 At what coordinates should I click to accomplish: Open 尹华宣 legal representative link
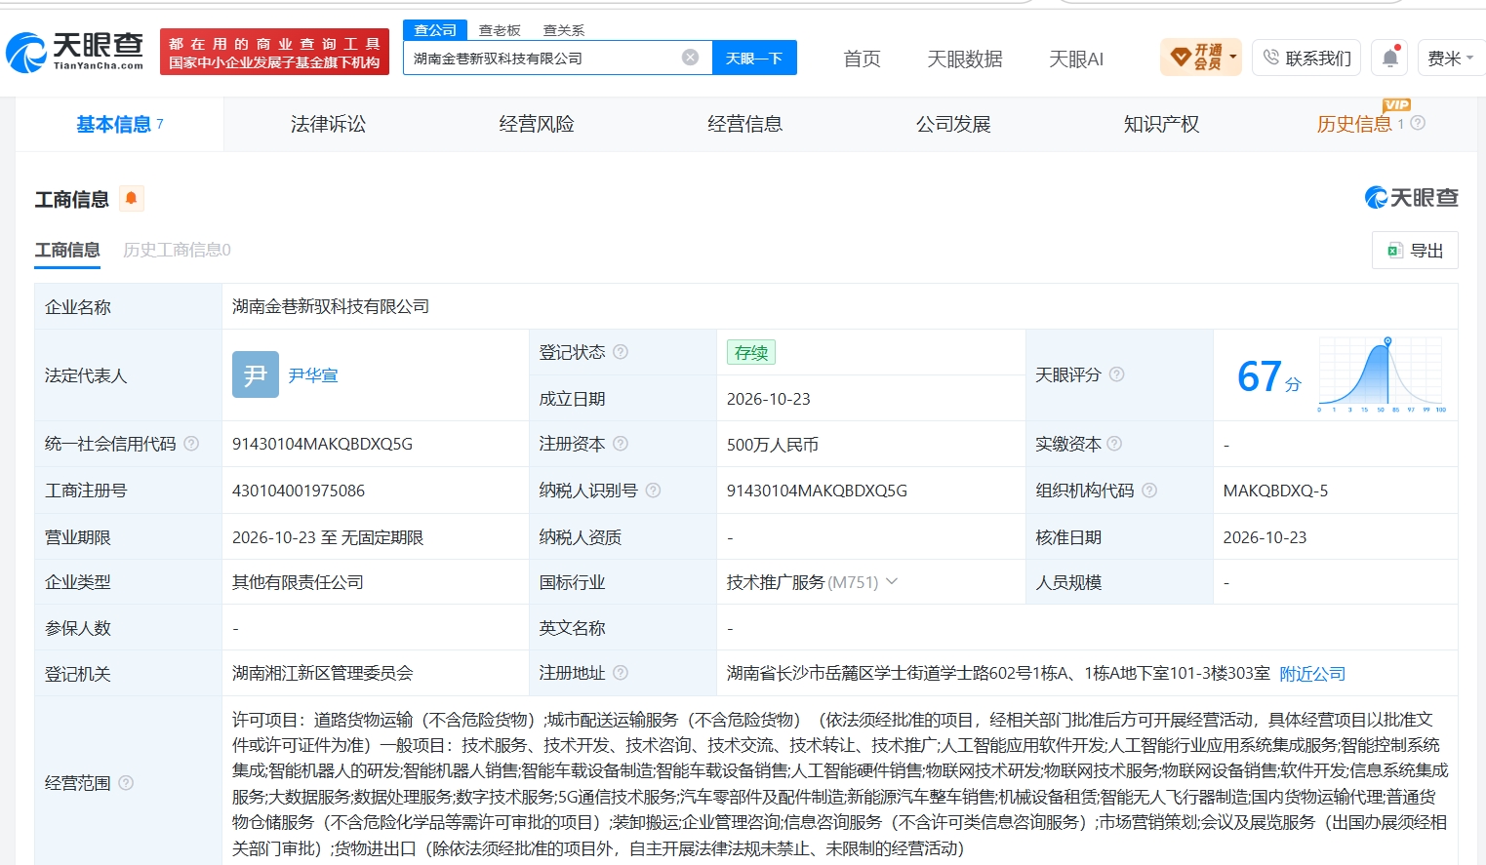coord(313,375)
